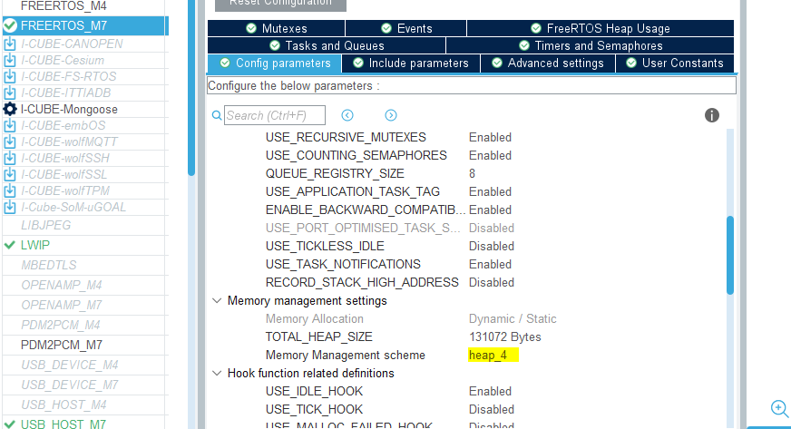
Task: Click in the Search (Ctrl+F) field
Action: (275, 115)
